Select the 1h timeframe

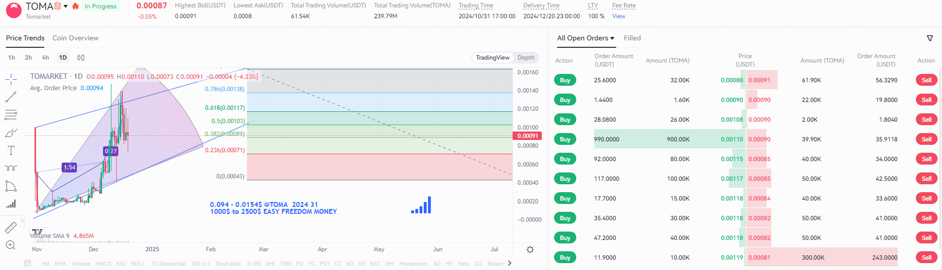(11, 58)
